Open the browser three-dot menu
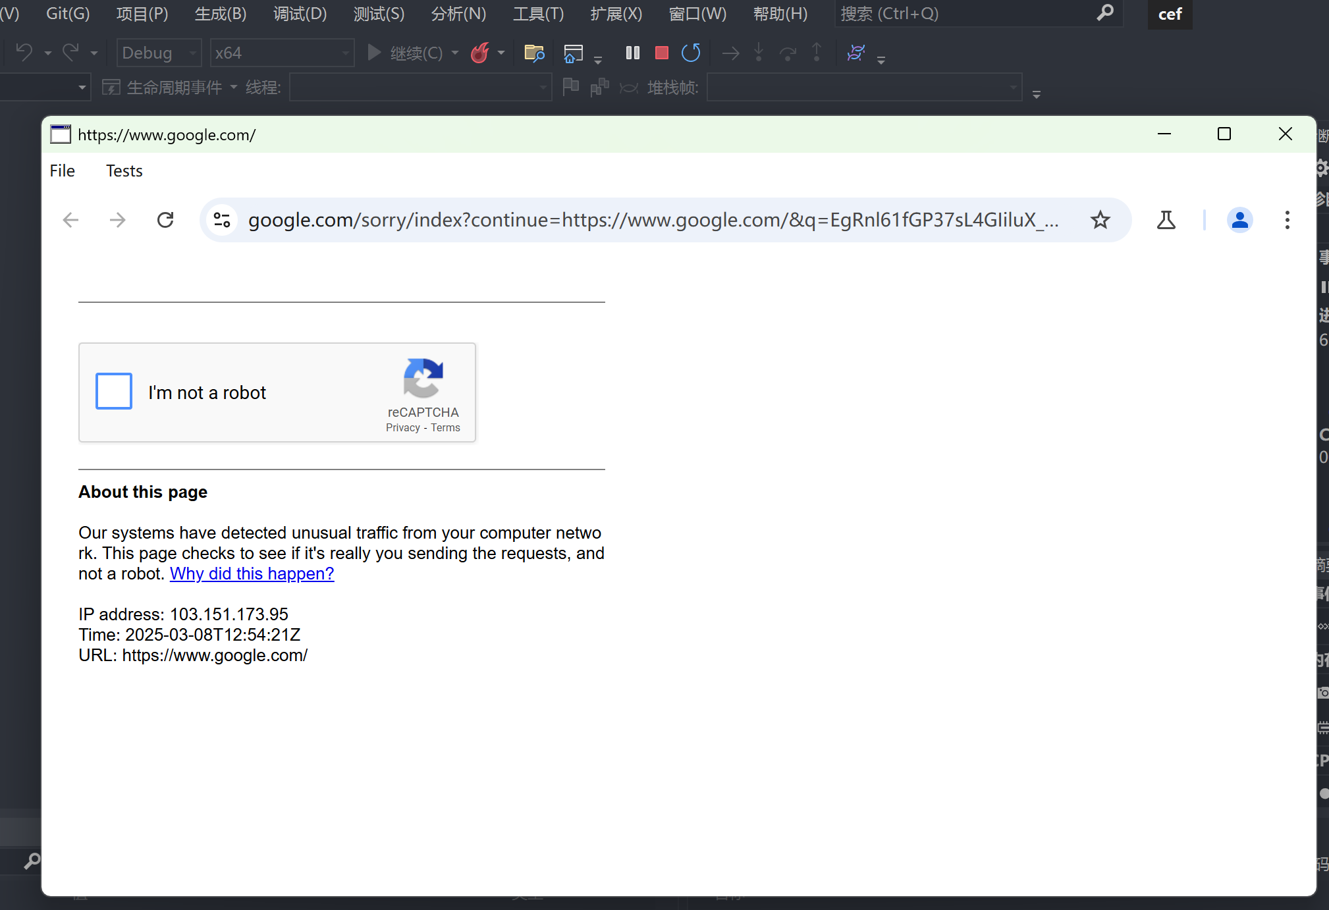Screen dimensions: 1329x910 point(1288,220)
